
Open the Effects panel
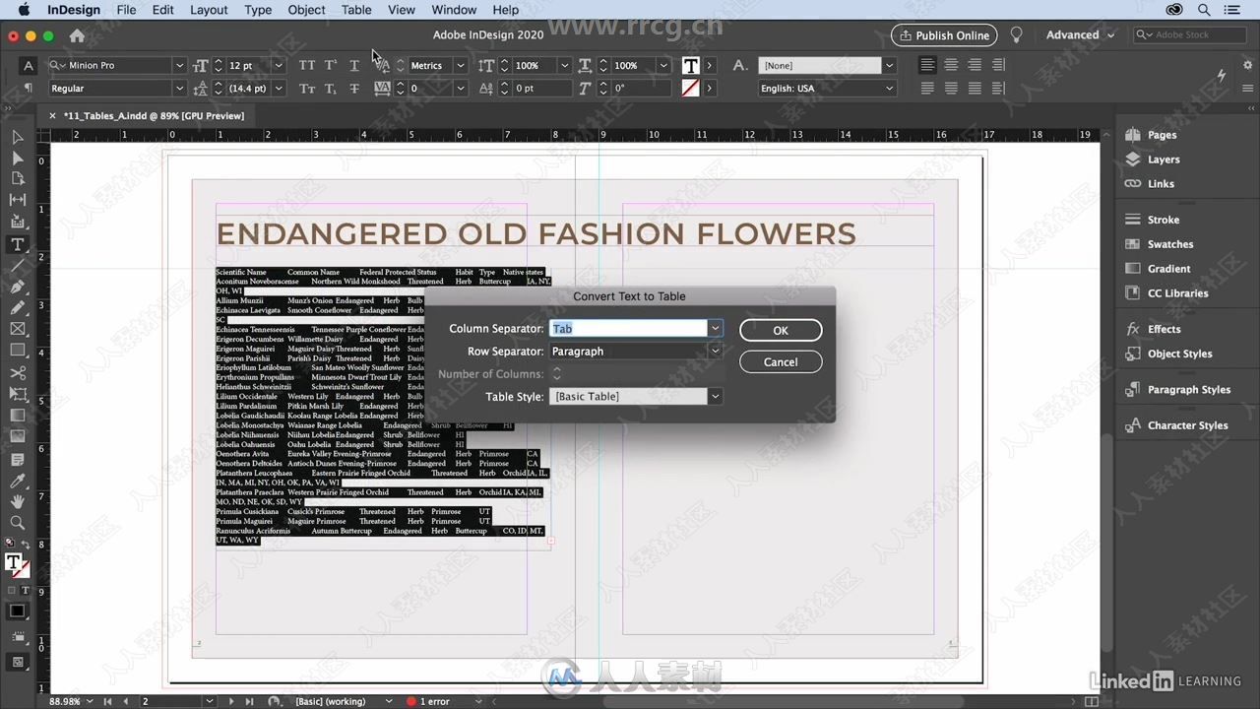(x=1164, y=329)
